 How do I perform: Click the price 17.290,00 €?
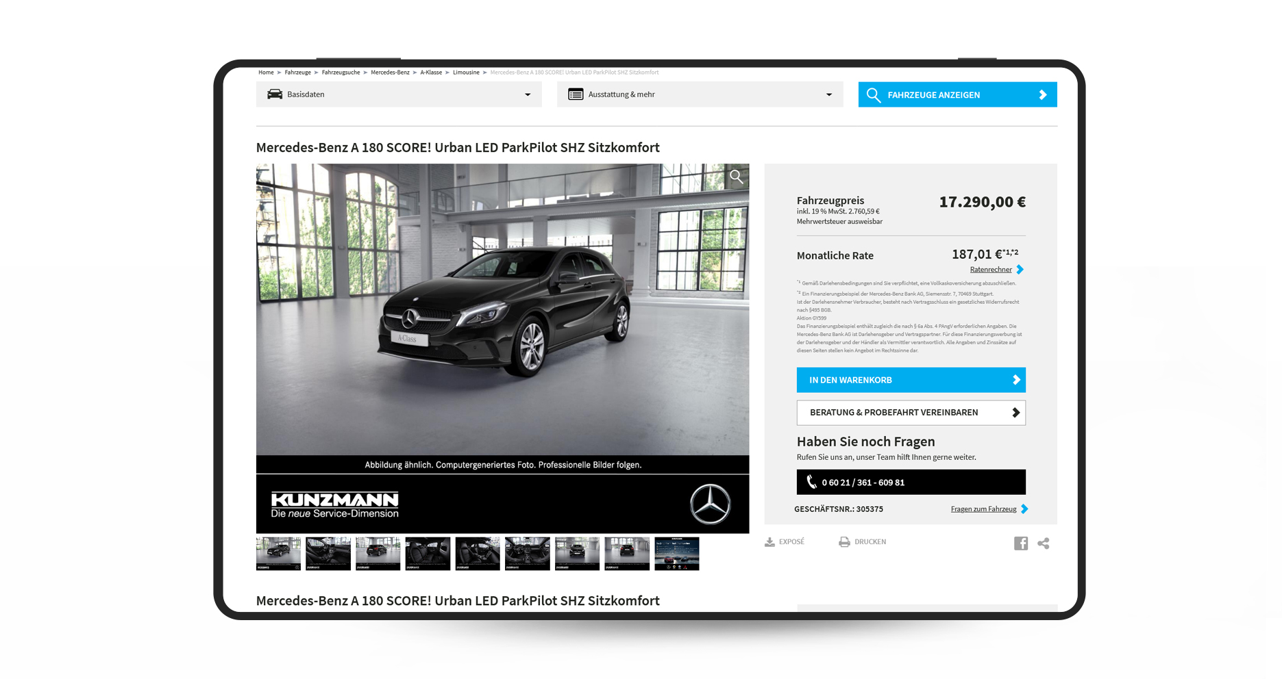[x=982, y=202]
